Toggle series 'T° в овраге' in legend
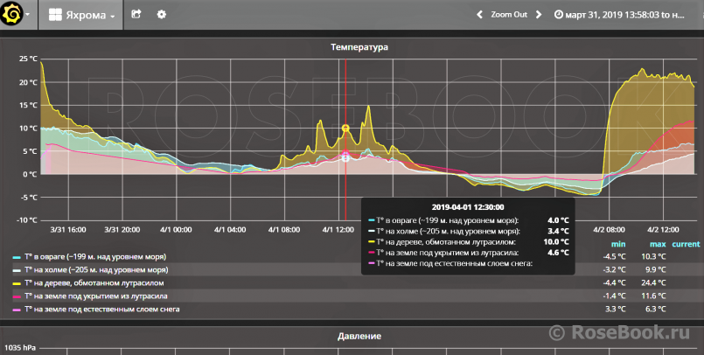This screenshot has width=704, height=355. click(x=94, y=257)
